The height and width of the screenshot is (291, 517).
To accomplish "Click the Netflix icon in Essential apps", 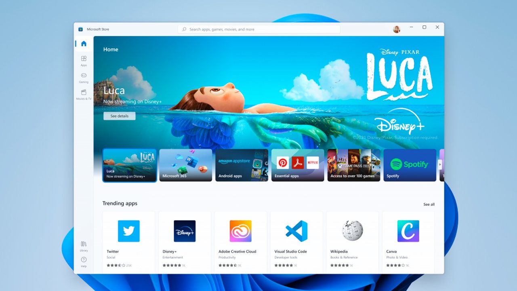I will coord(313,163).
